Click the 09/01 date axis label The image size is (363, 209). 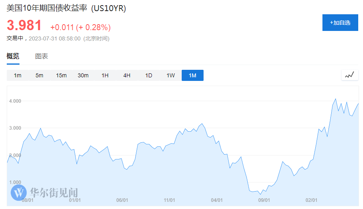coord(264,200)
